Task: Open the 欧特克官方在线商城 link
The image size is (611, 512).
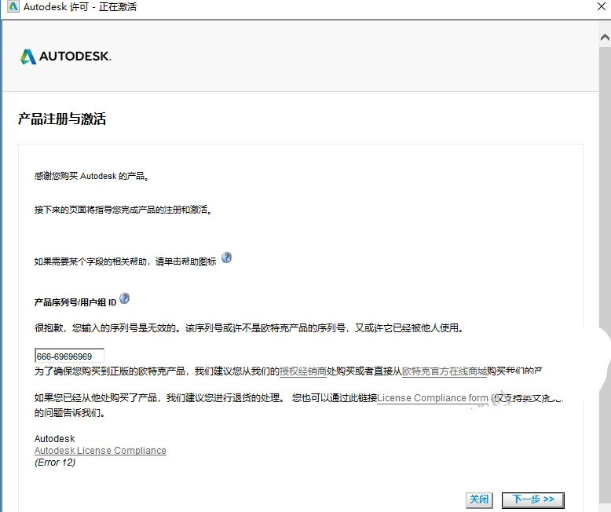Action: click(x=445, y=371)
